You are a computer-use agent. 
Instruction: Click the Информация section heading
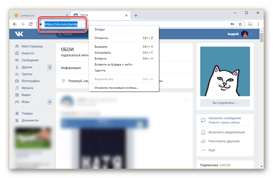pos(71,68)
